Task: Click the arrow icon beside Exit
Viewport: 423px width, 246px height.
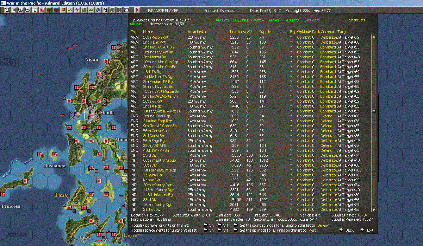Action: [x=362, y=230]
